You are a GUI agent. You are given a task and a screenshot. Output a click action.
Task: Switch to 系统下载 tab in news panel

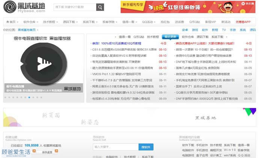(x=218, y=37)
